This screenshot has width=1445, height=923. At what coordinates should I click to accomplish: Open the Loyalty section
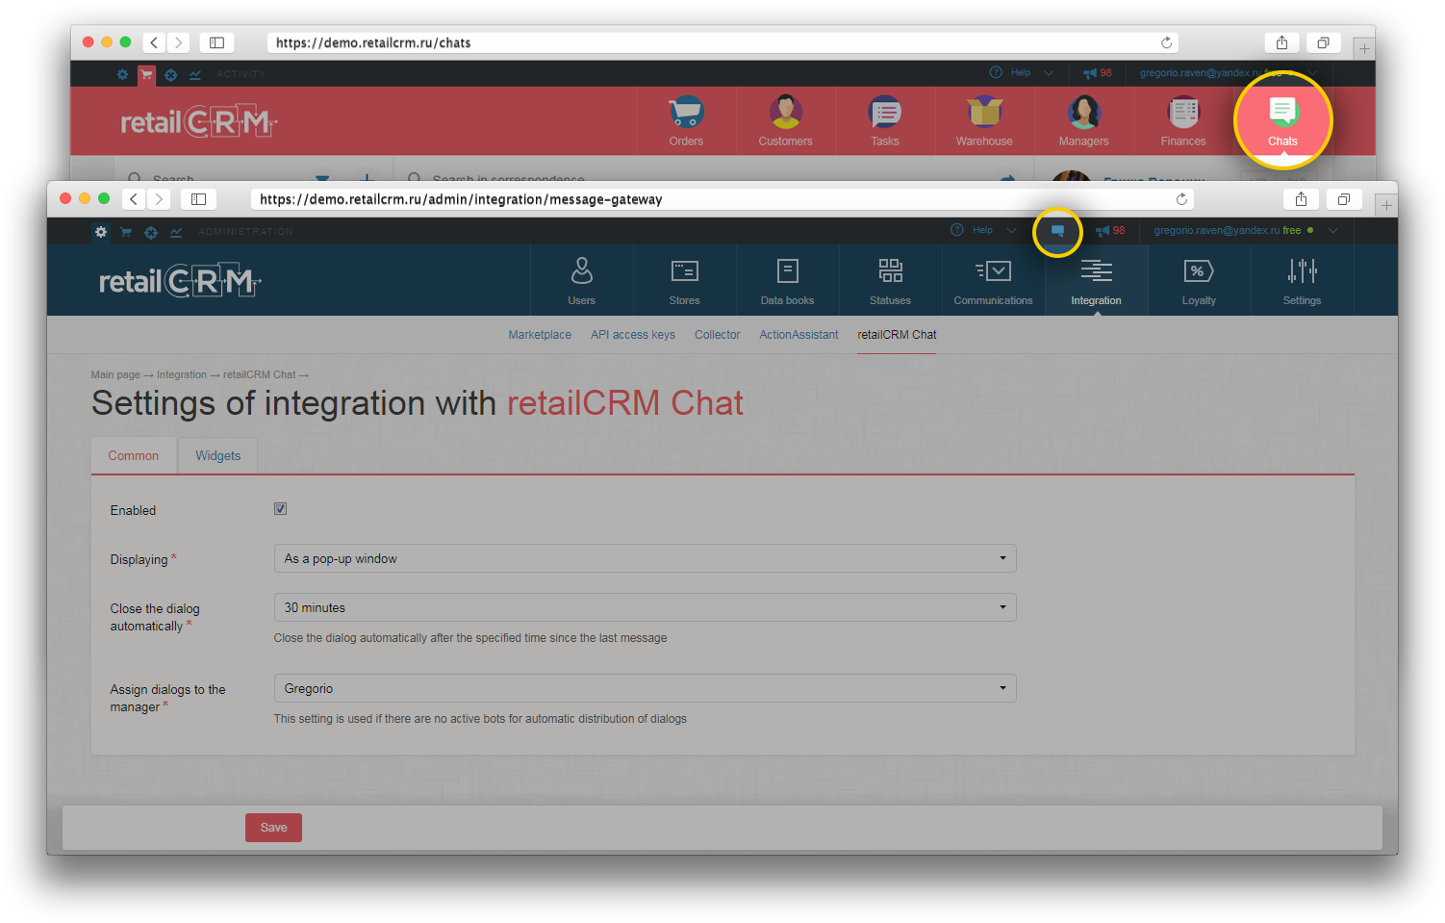click(x=1199, y=280)
